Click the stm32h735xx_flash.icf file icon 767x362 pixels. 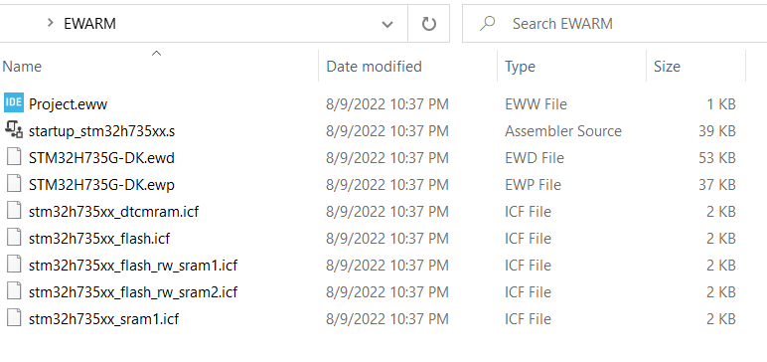(14, 238)
